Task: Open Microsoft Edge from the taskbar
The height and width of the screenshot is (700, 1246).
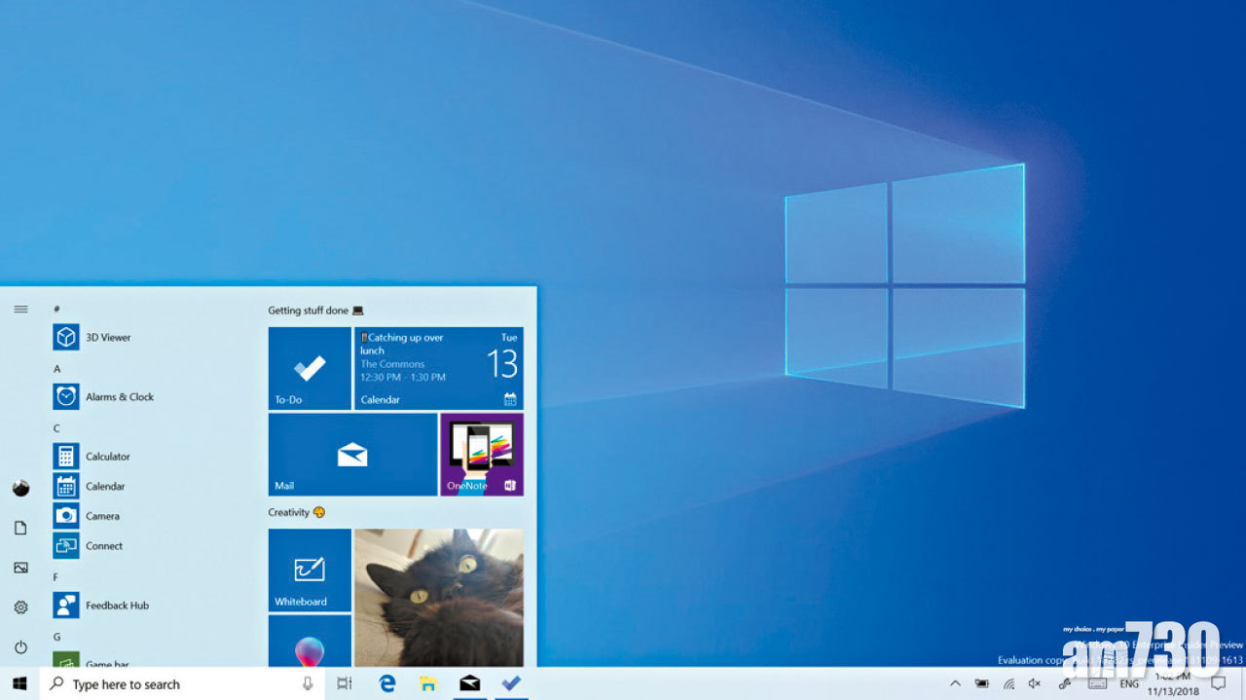Action: [x=386, y=683]
